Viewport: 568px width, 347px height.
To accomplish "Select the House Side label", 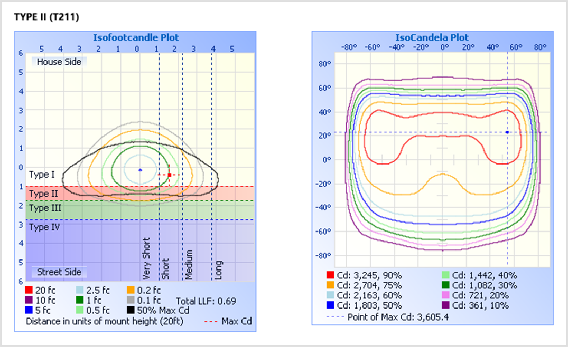I will point(59,62).
